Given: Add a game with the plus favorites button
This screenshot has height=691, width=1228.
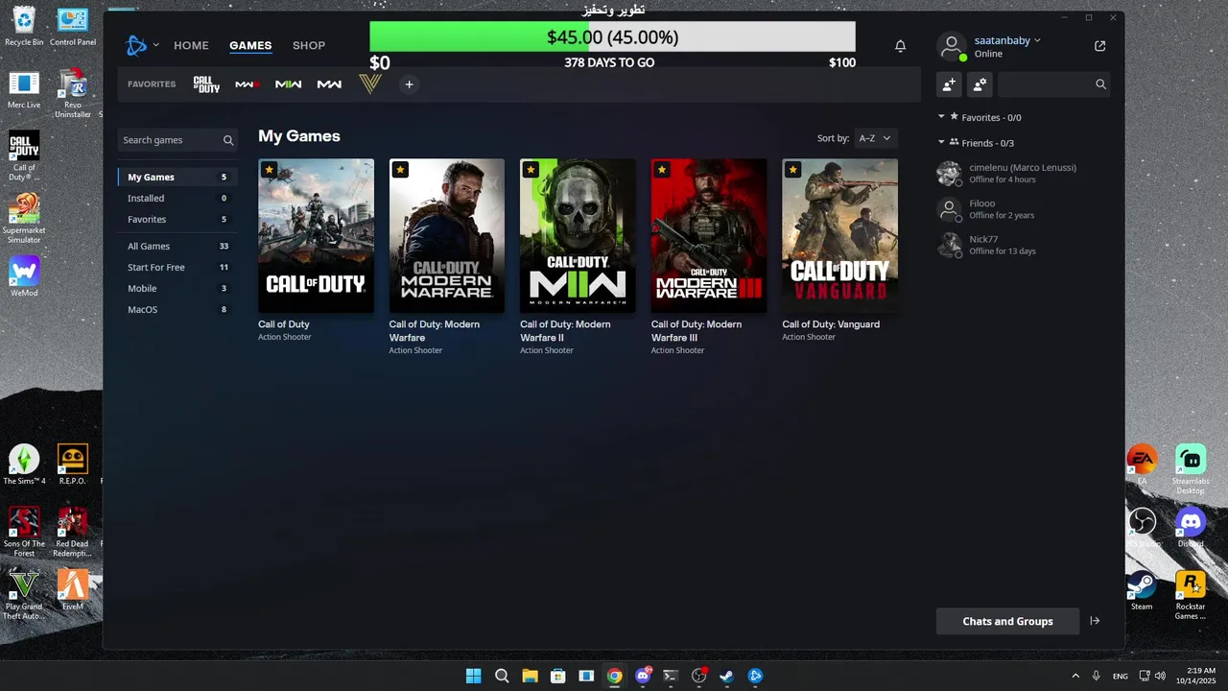Looking at the screenshot, I should [x=409, y=84].
